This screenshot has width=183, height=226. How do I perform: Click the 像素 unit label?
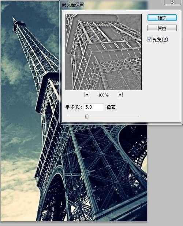[111, 107]
